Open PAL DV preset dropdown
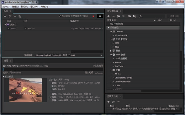 25,28
